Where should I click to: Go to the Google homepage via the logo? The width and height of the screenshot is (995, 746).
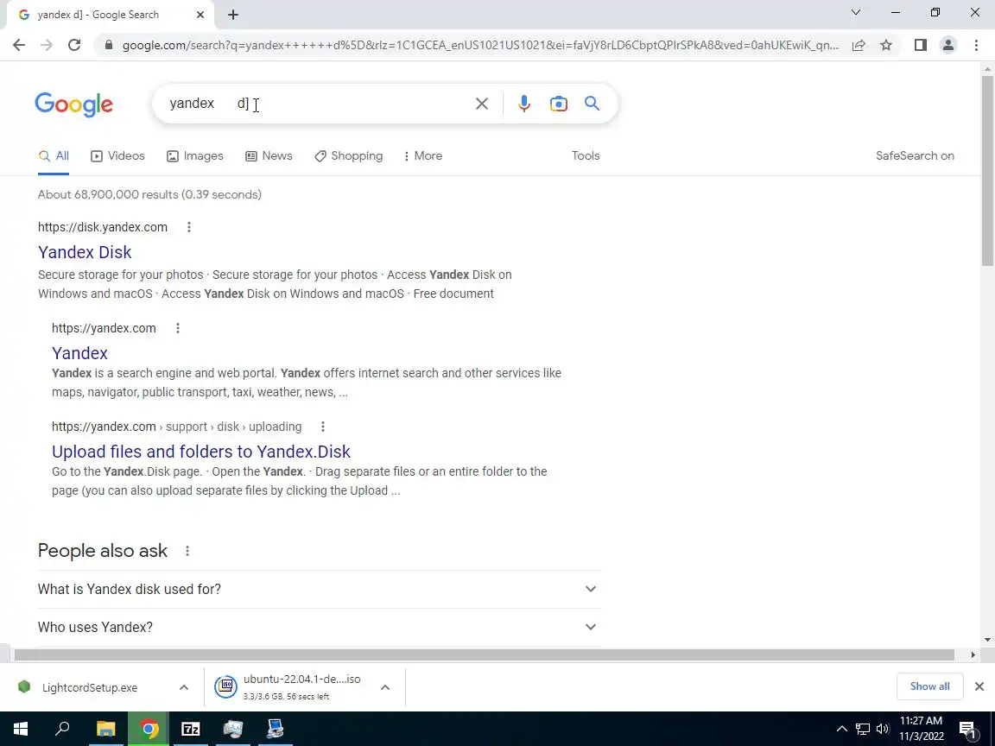pos(73,104)
